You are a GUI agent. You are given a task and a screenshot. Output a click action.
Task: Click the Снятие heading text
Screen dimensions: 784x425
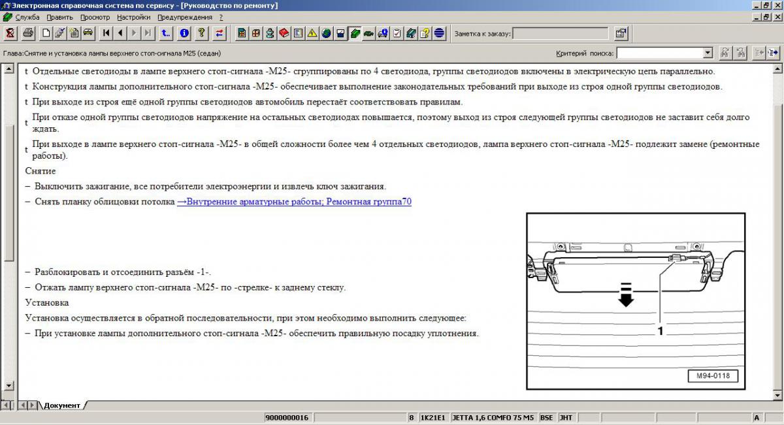point(41,171)
